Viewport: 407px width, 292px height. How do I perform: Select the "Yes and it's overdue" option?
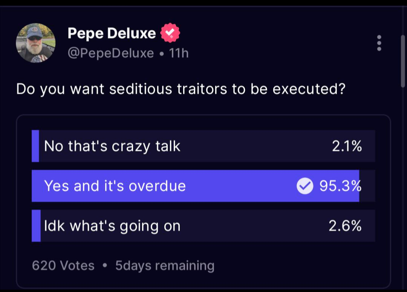coord(115,186)
